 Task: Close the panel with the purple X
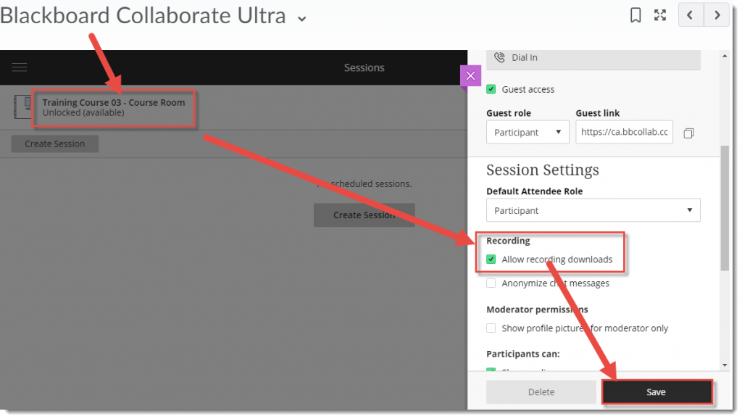(x=470, y=75)
